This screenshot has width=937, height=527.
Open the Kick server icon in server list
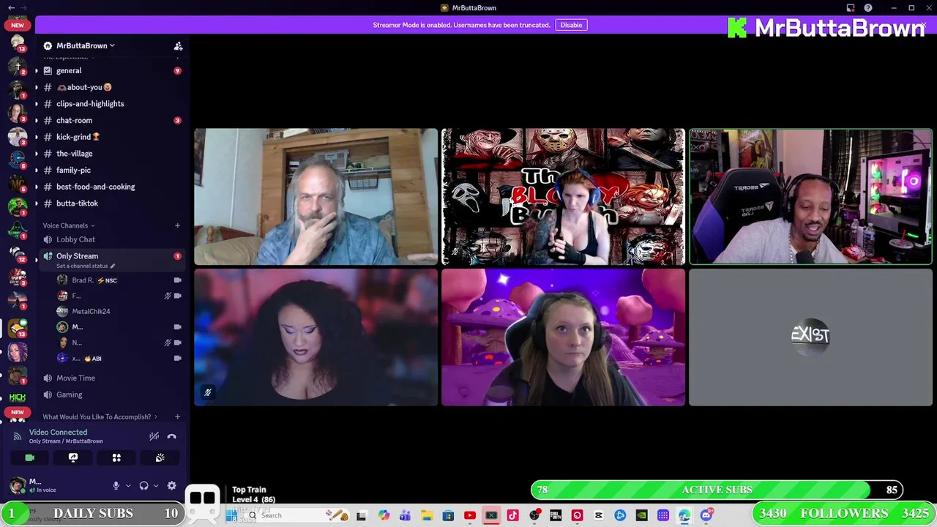pyautogui.click(x=18, y=397)
